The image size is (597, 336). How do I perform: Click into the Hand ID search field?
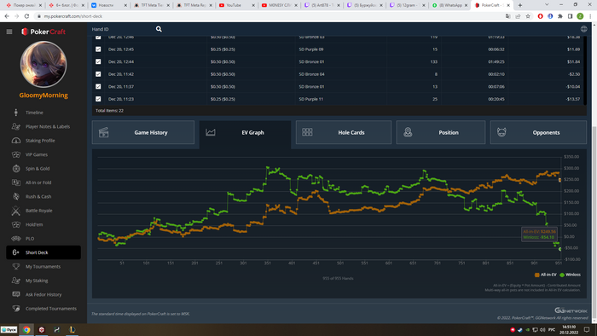click(x=122, y=29)
